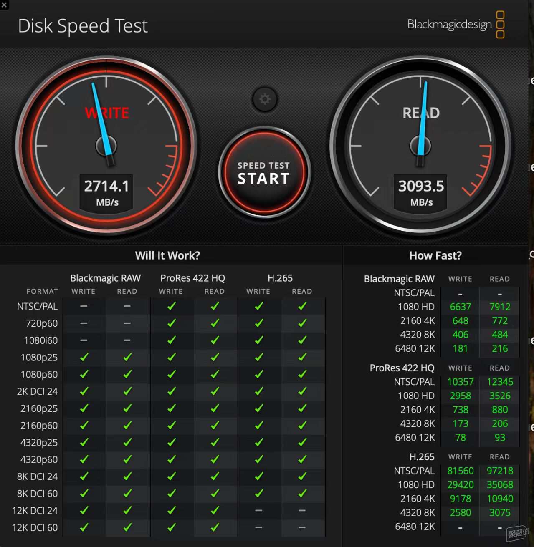Click ProRes 2160 4K read value 880
The height and width of the screenshot is (547, 534).
point(500,410)
